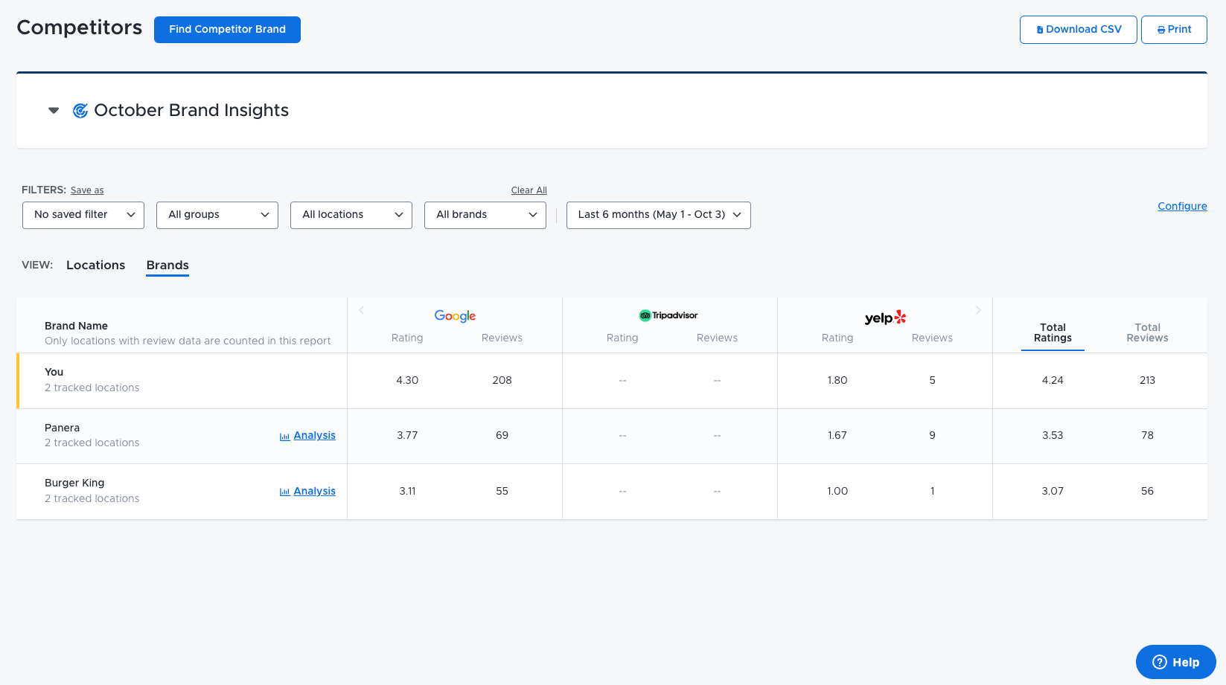Click the next review sites arrow

pyautogui.click(x=978, y=310)
